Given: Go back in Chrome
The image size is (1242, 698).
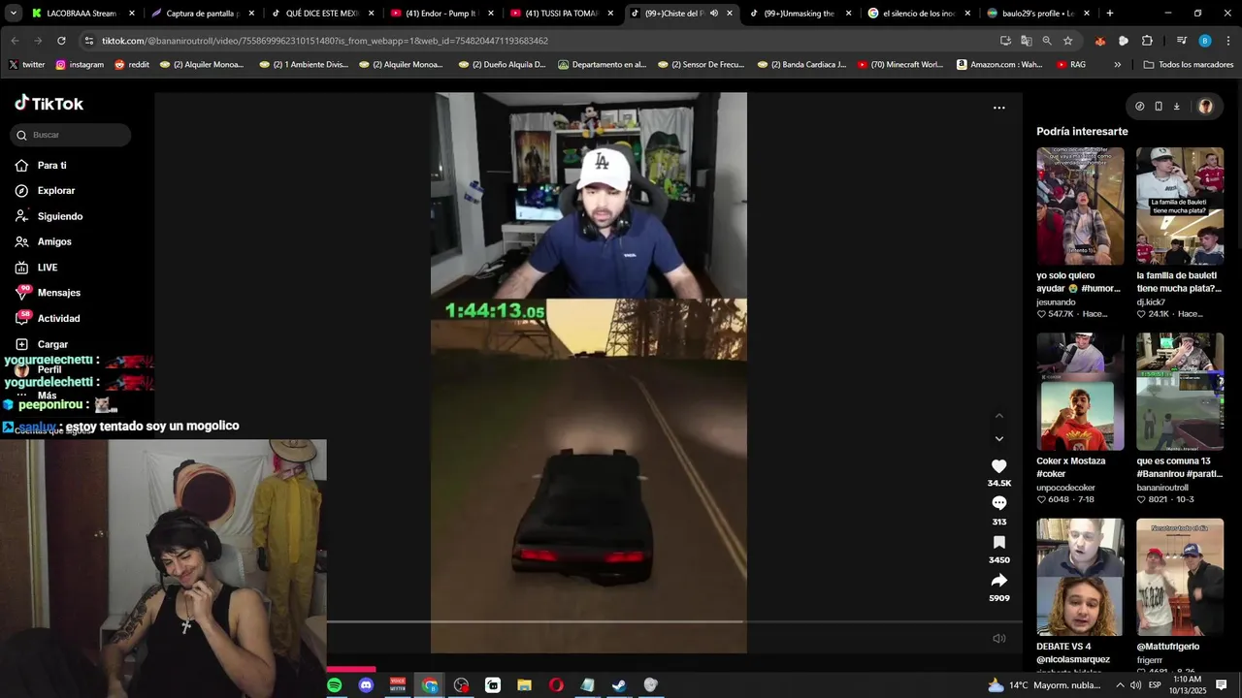Looking at the screenshot, I should click(15, 41).
